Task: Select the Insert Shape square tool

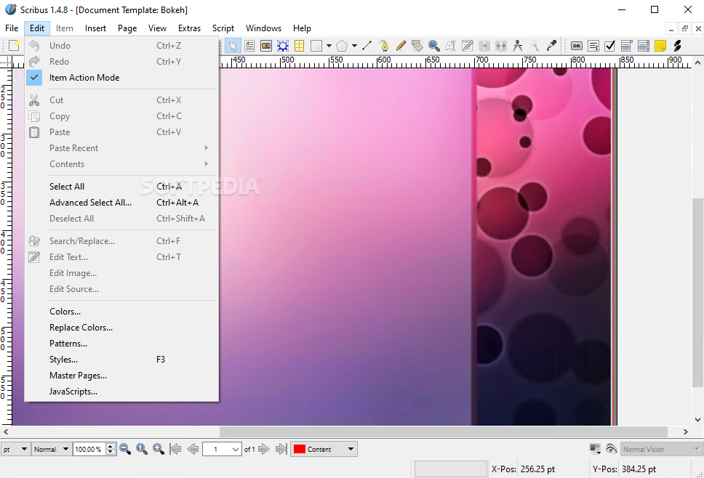Action: tap(316, 46)
